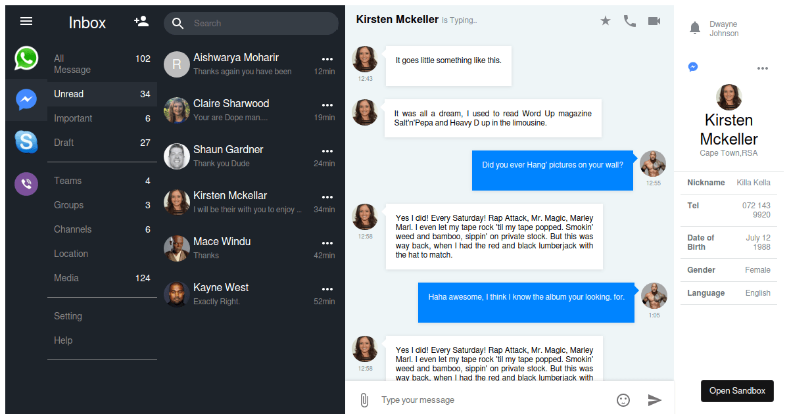Open options for Kirsten Mckellar chat
The height and width of the screenshot is (414, 789).
click(327, 197)
